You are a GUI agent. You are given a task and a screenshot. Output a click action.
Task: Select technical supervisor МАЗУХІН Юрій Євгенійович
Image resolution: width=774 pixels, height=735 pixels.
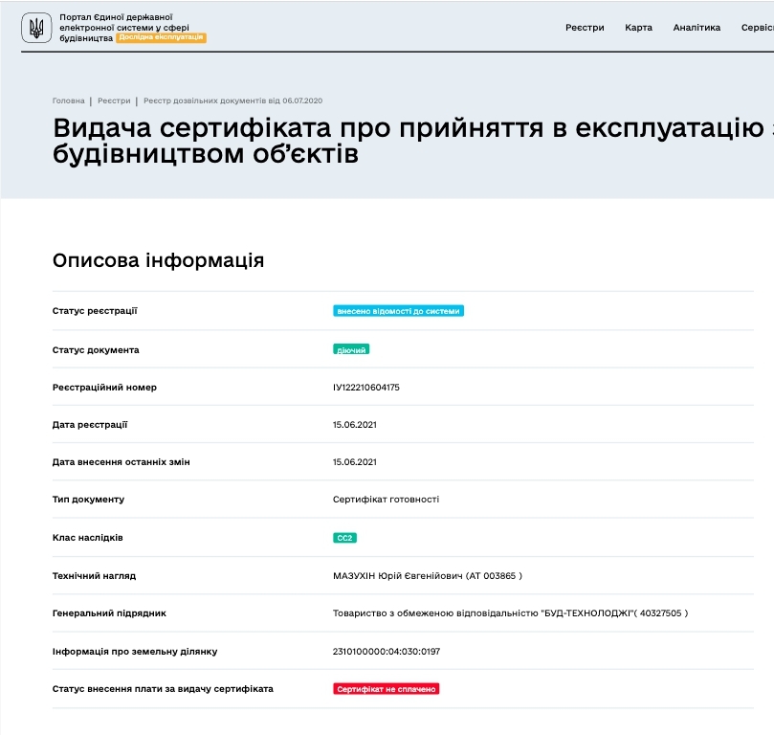coord(428,576)
